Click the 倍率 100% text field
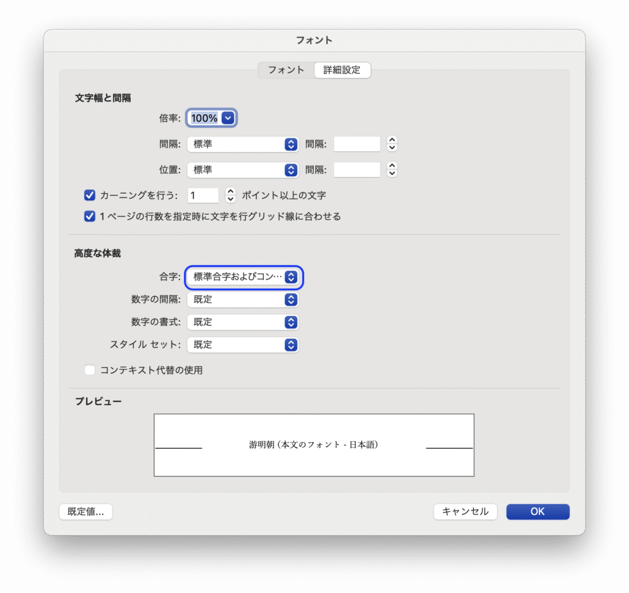Screen dimensions: 629x593 (x=204, y=118)
